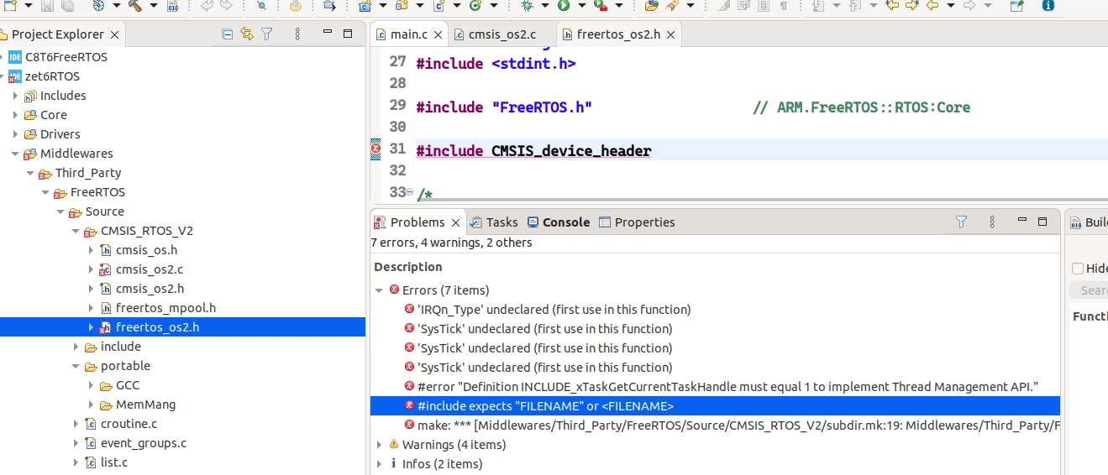Open Project Explorer view menu (three dots)
Viewport: 1108px width, 475px height.
pyautogui.click(x=297, y=34)
